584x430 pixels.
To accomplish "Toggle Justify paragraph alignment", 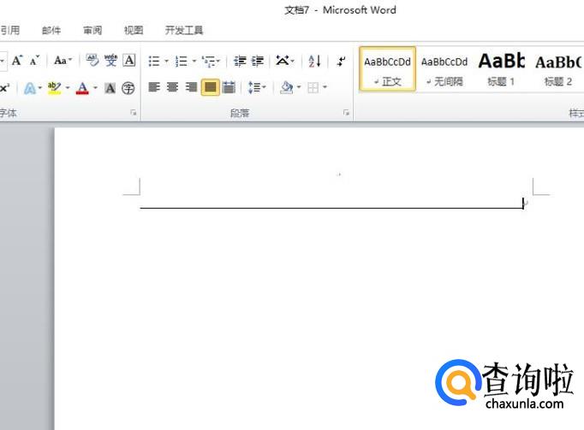I will coord(210,87).
